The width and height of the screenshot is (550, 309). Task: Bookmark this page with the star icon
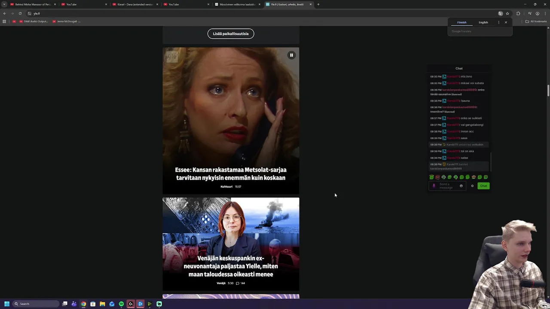point(507,13)
